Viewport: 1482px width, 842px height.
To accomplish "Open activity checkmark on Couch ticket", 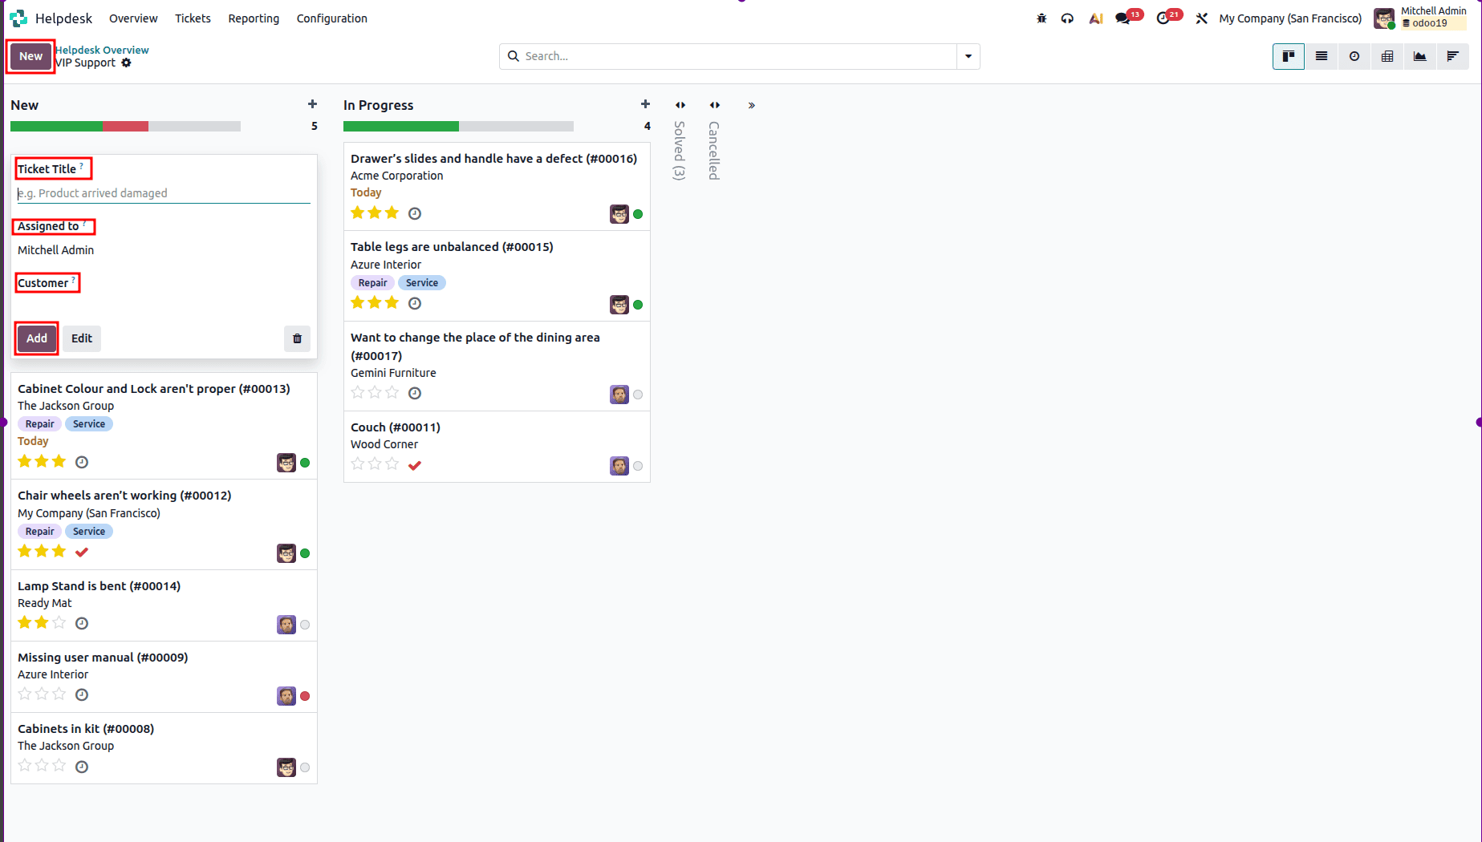I will pyautogui.click(x=415, y=465).
